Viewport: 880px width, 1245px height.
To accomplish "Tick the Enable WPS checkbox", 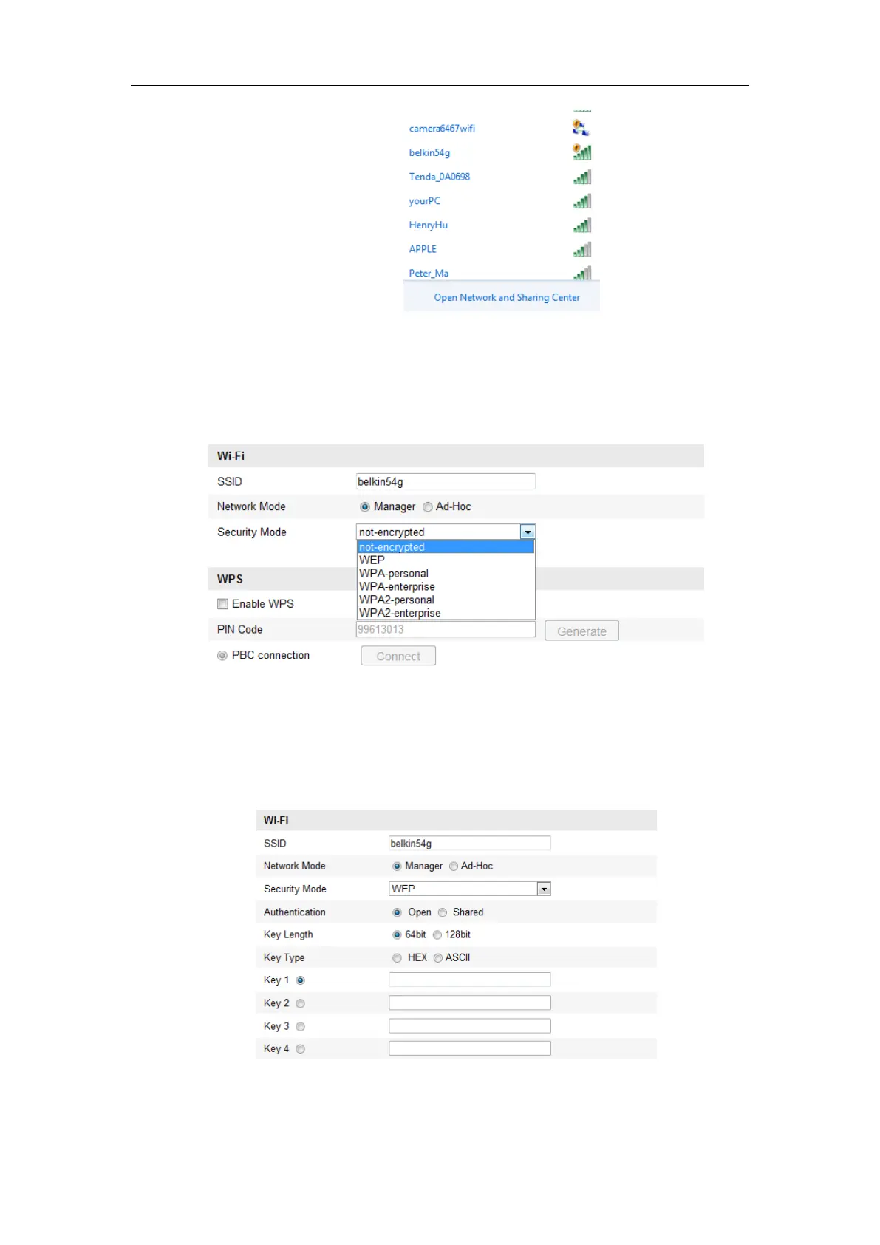I will (x=222, y=604).
